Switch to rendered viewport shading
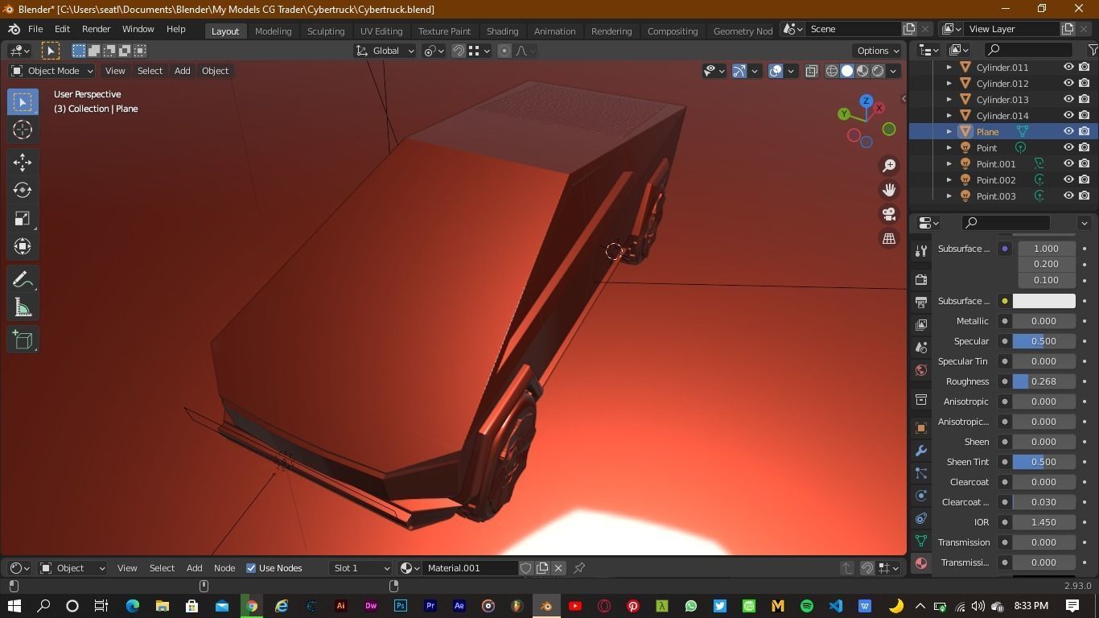The height and width of the screenshot is (618, 1099). (x=878, y=71)
